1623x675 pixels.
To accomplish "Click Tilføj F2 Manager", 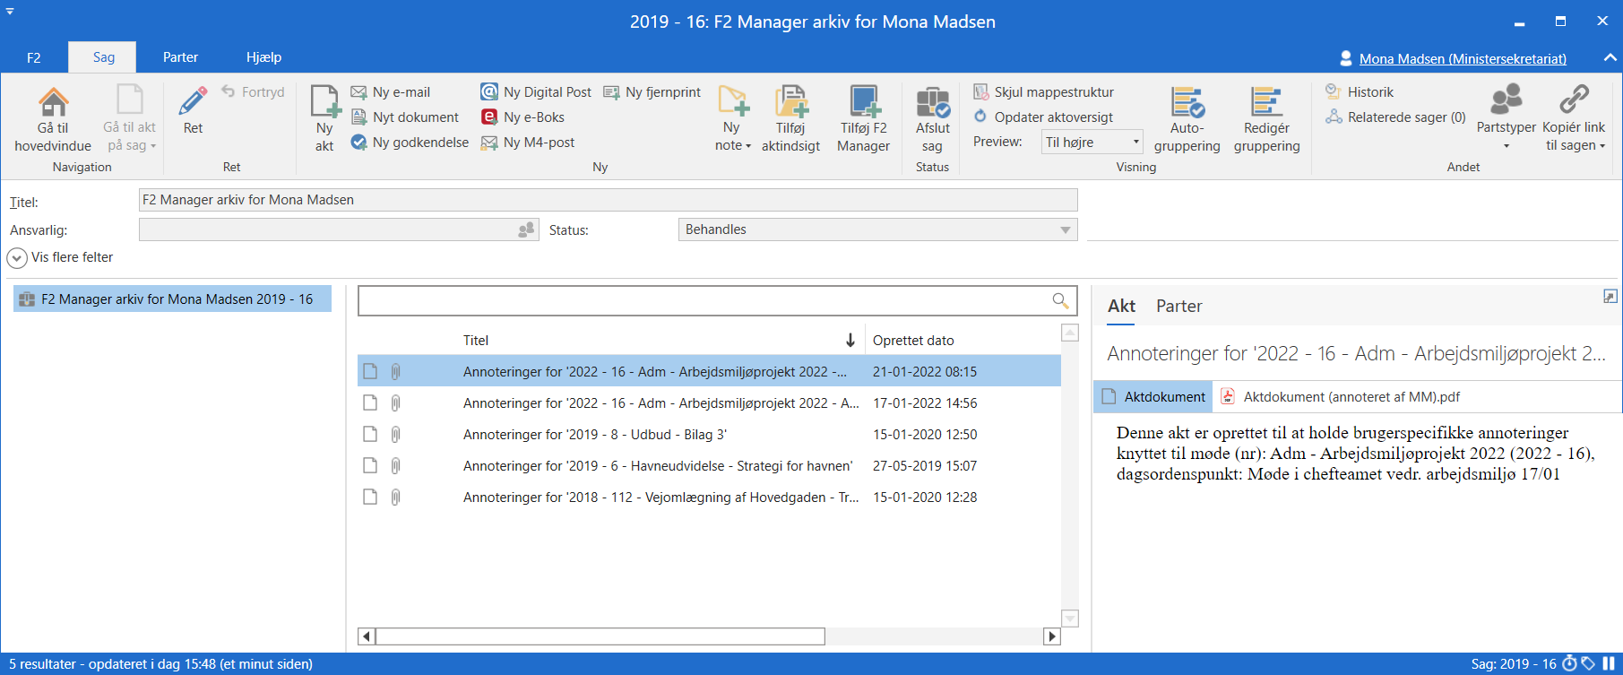I will point(864,119).
